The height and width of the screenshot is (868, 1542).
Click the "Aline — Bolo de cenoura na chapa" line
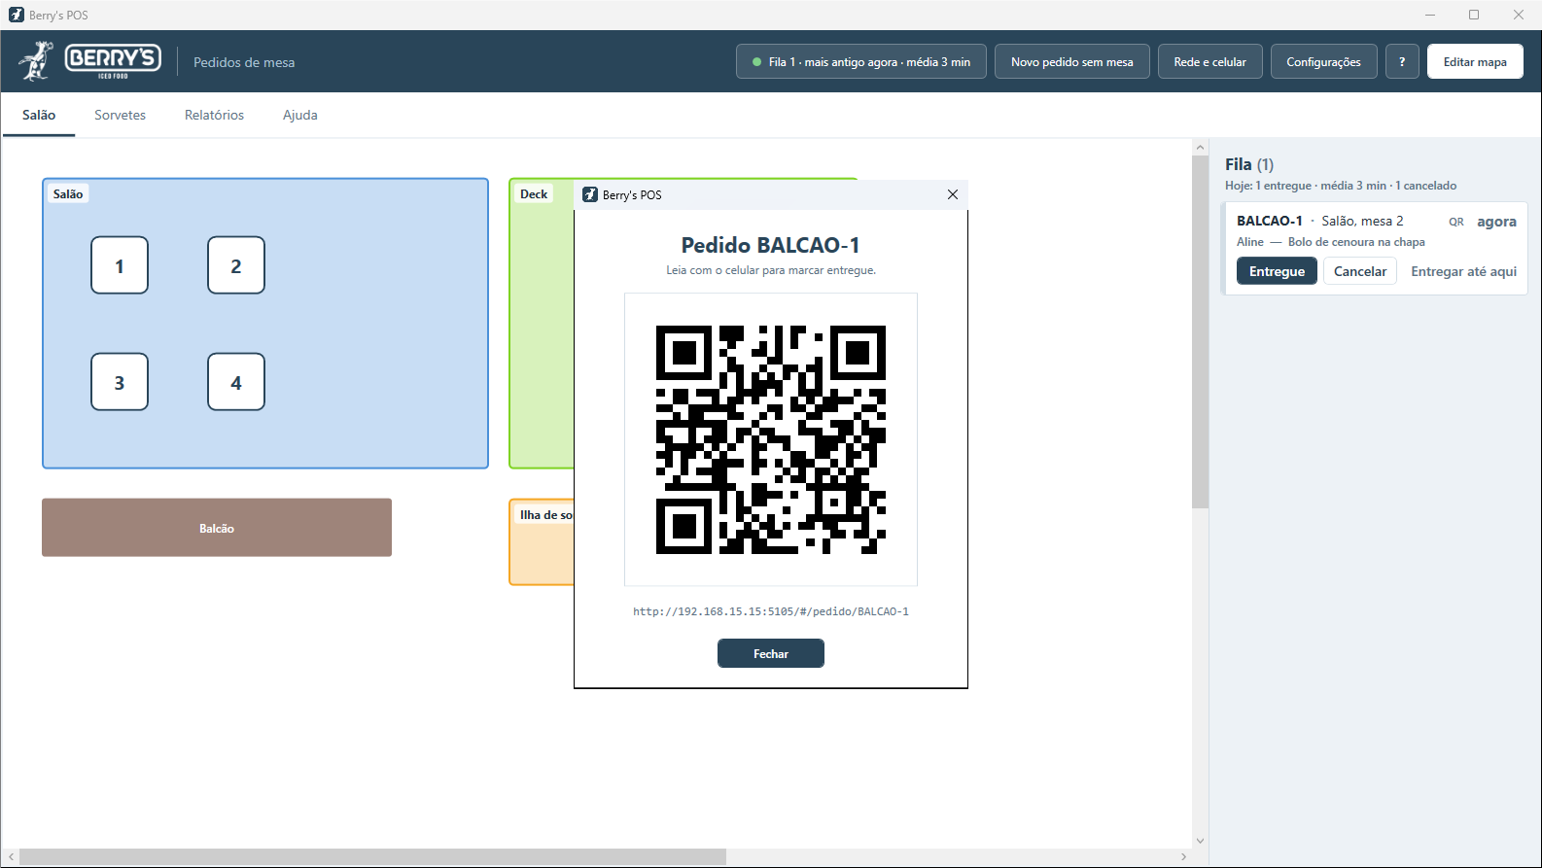(1331, 242)
